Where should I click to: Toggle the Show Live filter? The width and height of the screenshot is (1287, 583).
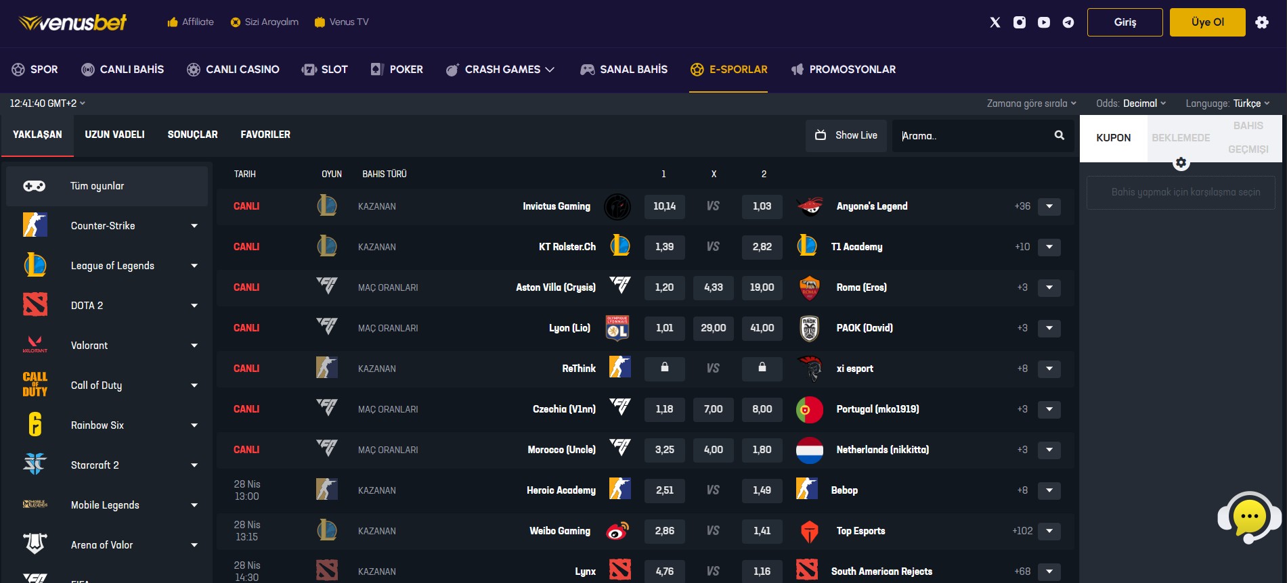846,135
